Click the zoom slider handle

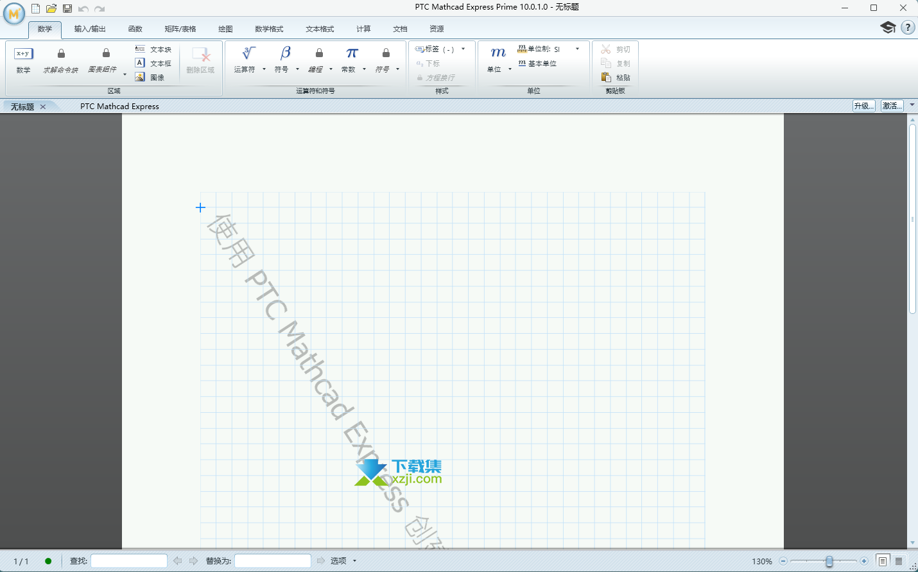[829, 561]
